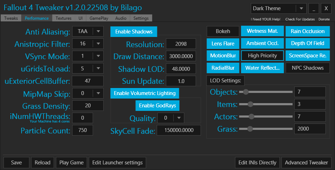Viewport: 335px width, 170px height.
Task: Turn off MotionBlur
Action: (223, 56)
